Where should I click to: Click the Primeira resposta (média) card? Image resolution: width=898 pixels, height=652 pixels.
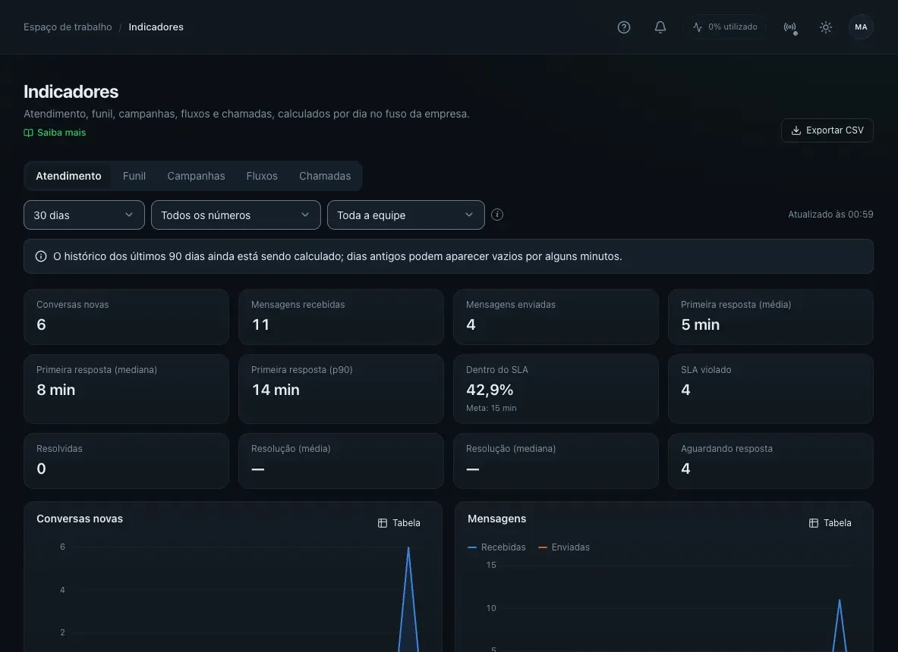(770, 317)
